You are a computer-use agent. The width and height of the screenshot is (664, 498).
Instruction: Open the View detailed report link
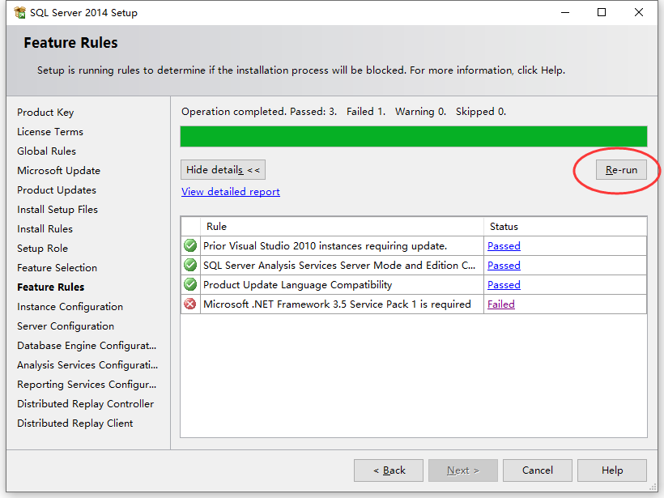(x=230, y=192)
